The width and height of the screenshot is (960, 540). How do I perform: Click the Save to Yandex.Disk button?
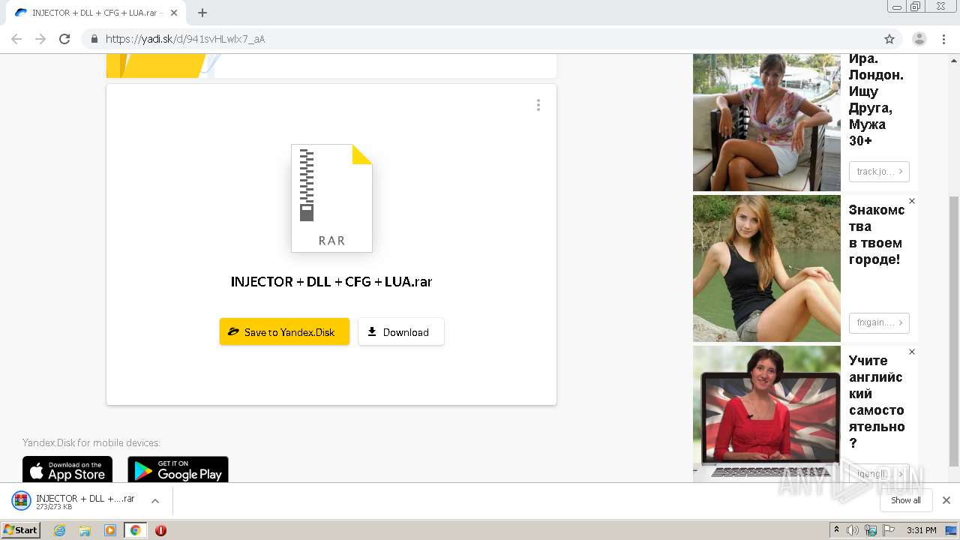284,331
